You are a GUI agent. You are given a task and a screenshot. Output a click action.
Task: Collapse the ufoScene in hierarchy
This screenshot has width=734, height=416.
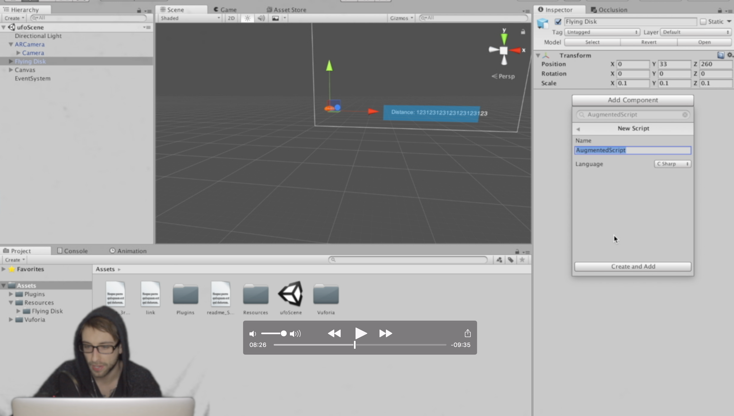coord(4,27)
